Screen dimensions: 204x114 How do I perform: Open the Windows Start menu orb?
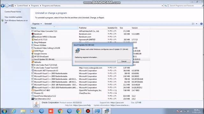(4, 111)
